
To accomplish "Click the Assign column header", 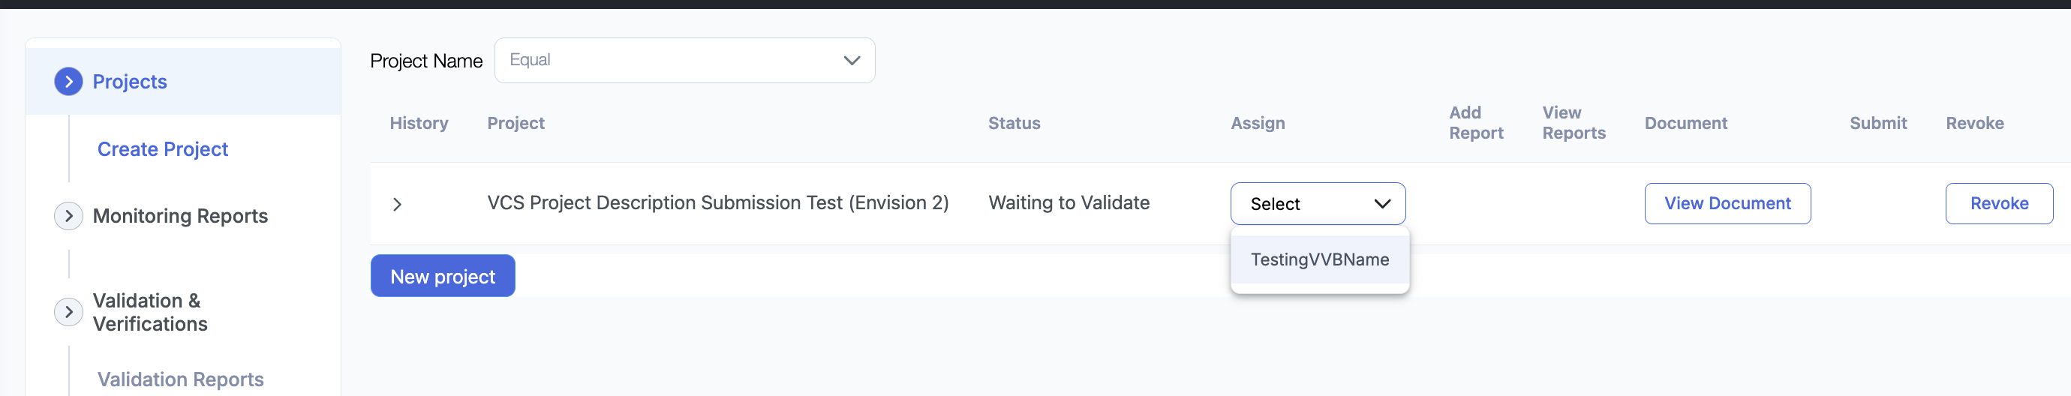I will (1258, 123).
